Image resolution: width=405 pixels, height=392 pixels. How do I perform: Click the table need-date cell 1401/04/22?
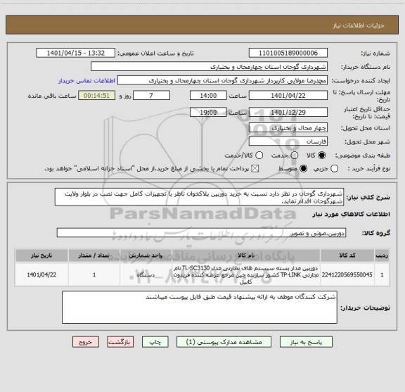click(x=41, y=274)
